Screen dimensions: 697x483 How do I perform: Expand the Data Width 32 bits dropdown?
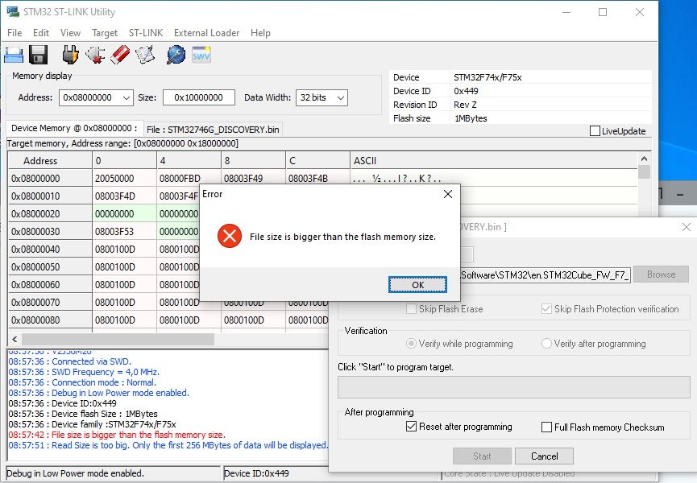[x=341, y=97]
